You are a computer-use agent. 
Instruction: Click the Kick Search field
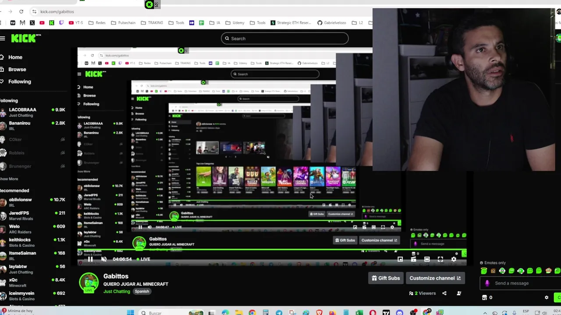[x=285, y=38]
